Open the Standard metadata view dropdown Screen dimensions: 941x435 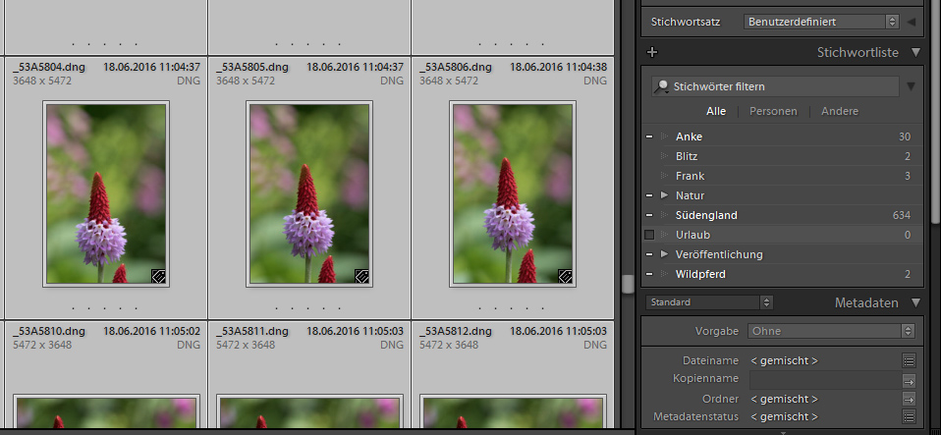[x=709, y=302]
